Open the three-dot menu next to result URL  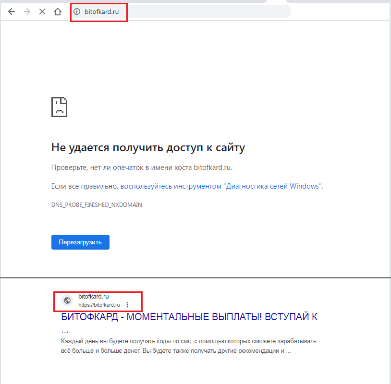point(127,305)
